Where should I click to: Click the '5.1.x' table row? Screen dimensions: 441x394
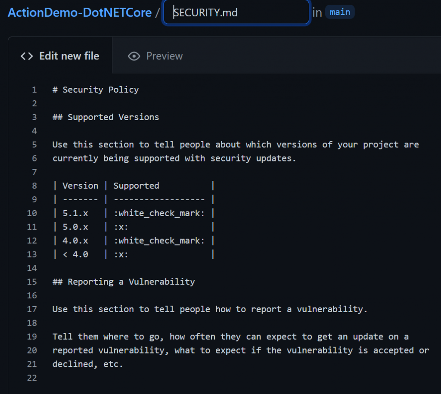coord(134,213)
